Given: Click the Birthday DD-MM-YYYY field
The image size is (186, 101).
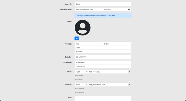Looking at the screenshot, I should [x=103, y=57].
